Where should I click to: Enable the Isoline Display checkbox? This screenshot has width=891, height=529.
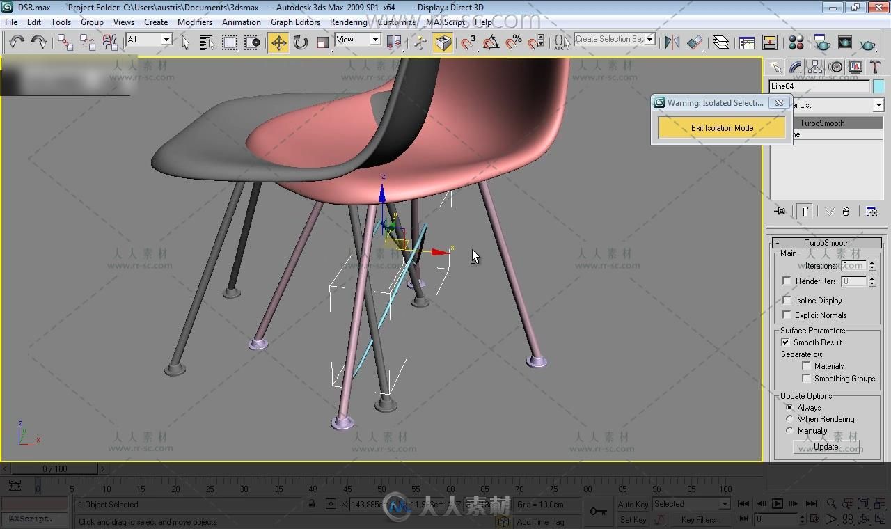coord(787,301)
